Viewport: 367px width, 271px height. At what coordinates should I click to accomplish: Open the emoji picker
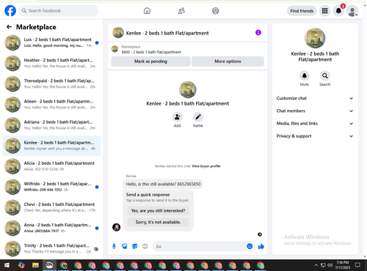click(250, 246)
